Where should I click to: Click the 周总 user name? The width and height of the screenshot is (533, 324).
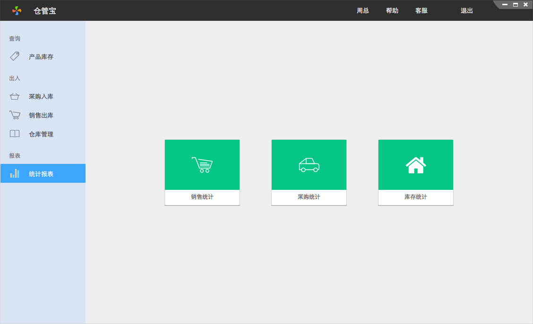point(363,10)
